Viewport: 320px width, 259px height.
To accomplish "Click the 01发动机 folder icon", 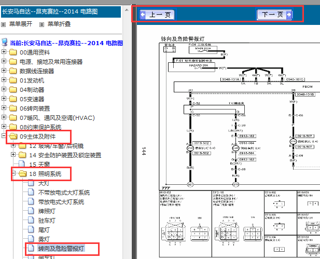I will pyautogui.click(x=13, y=80).
